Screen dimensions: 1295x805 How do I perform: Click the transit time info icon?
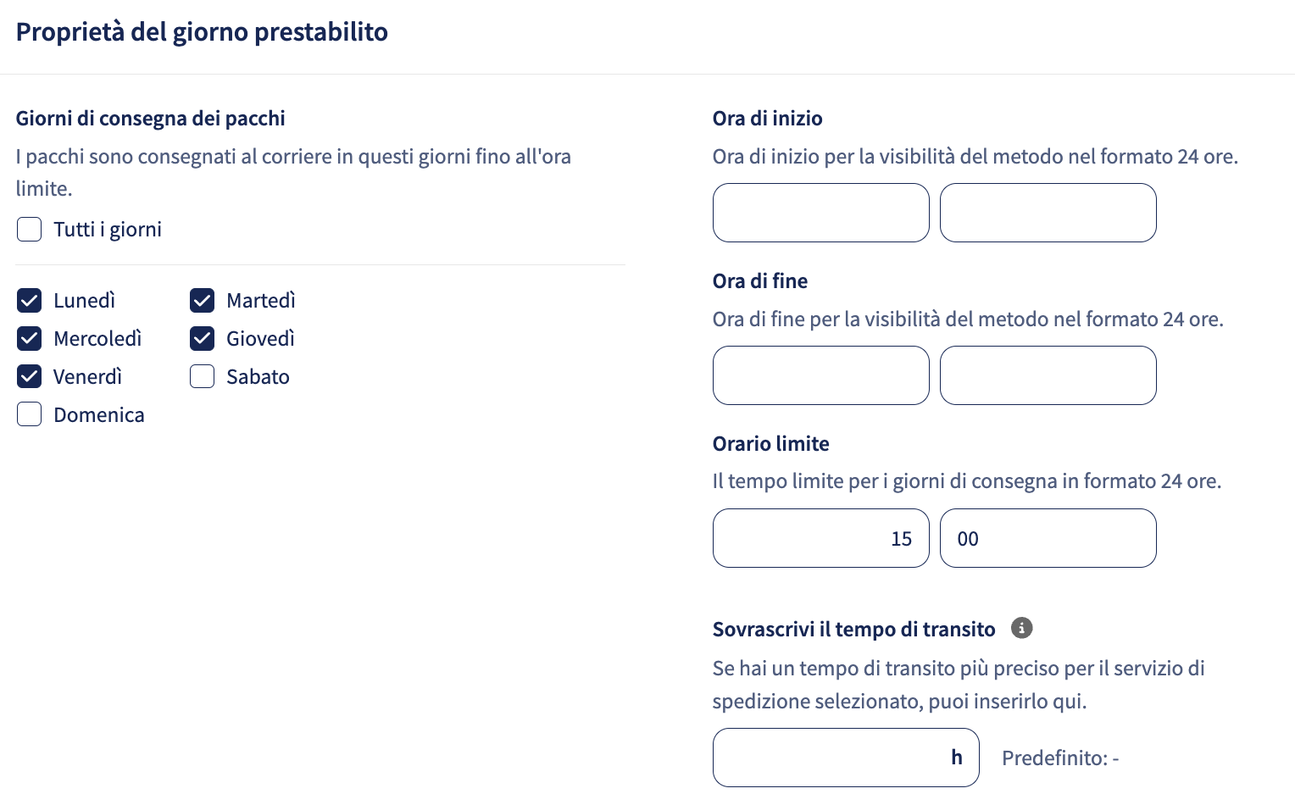pos(1021,628)
